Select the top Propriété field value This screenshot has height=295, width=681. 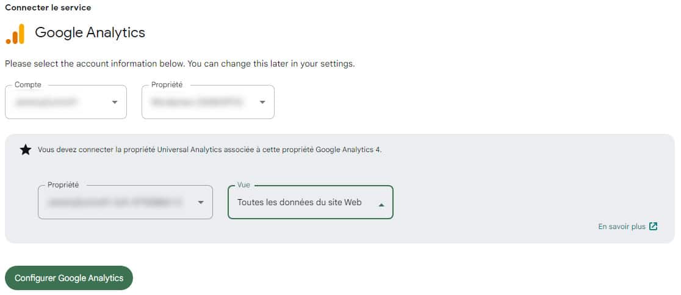pos(197,102)
